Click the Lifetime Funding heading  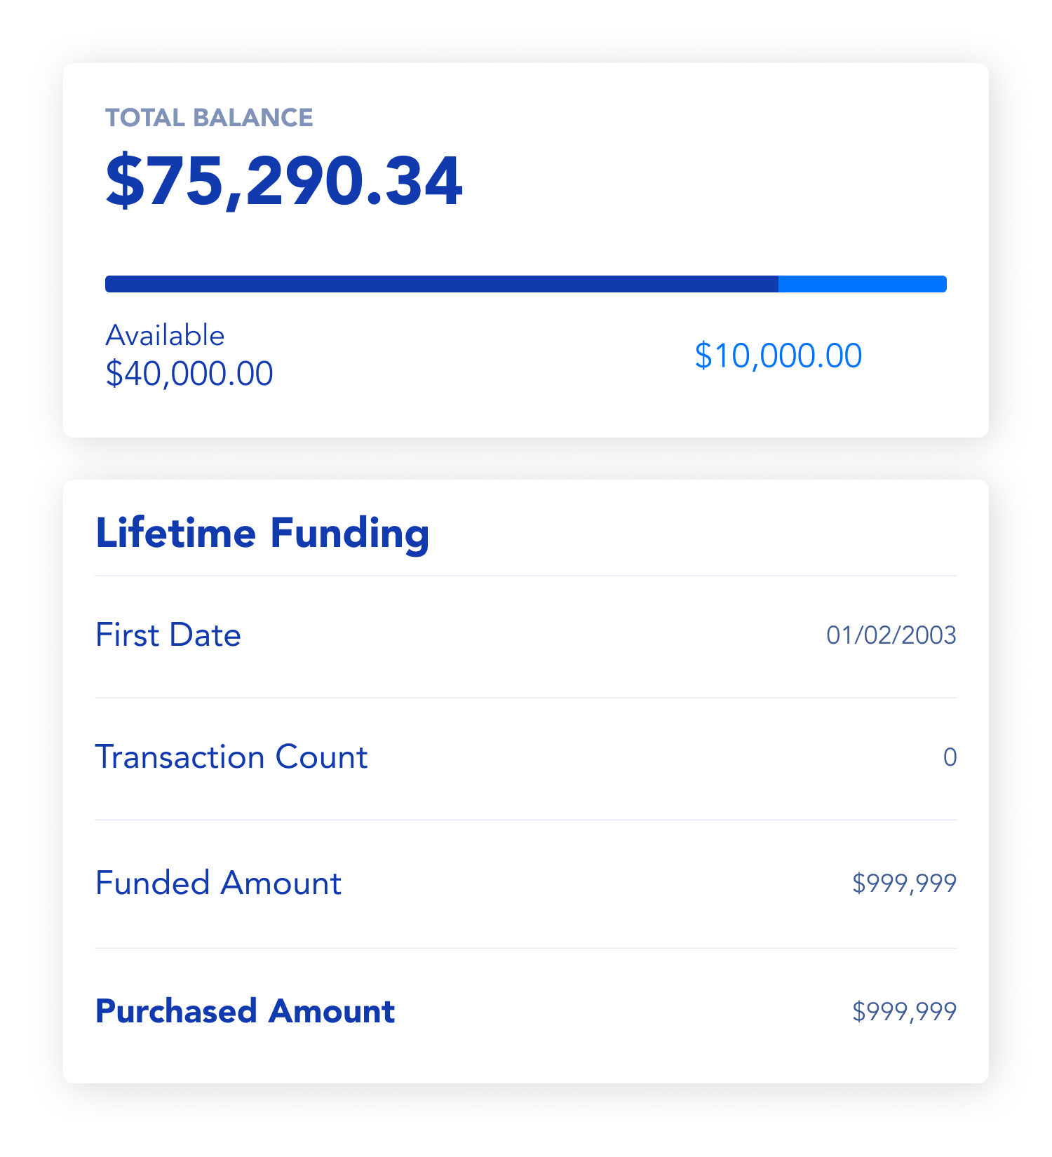pos(262,533)
